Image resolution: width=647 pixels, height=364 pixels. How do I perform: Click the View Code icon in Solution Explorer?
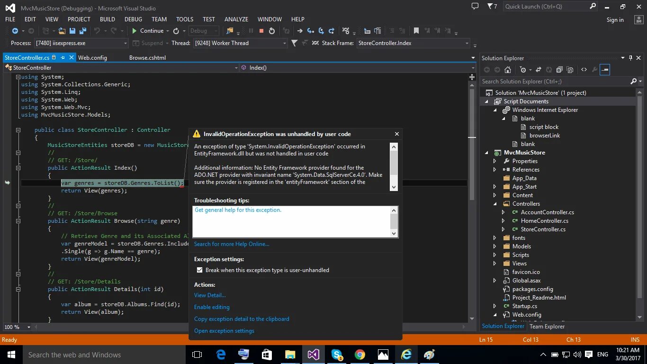click(x=584, y=70)
